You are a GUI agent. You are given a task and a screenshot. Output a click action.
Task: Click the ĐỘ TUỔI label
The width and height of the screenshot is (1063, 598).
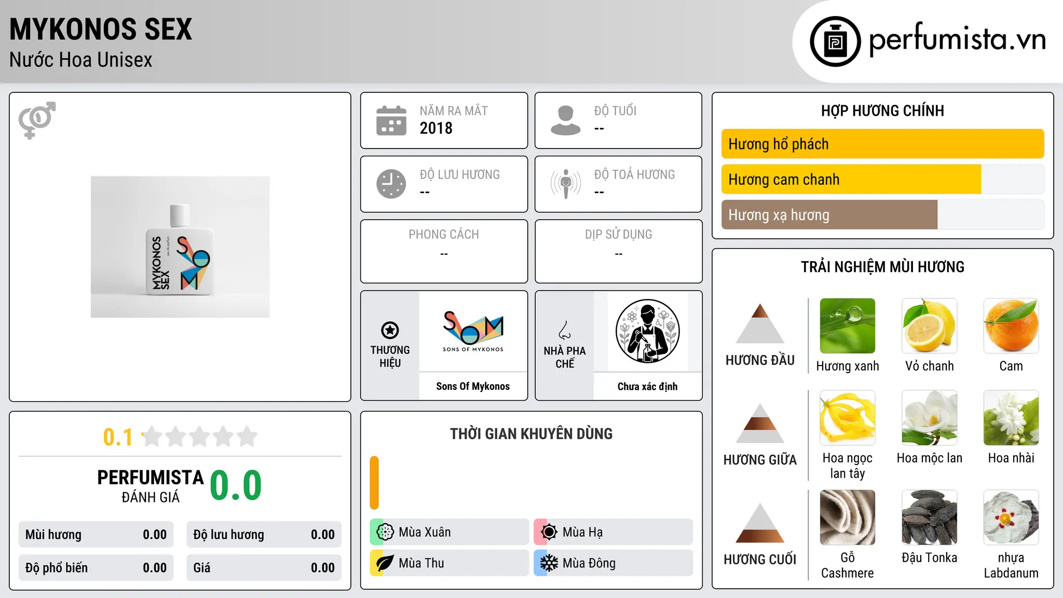615,111
